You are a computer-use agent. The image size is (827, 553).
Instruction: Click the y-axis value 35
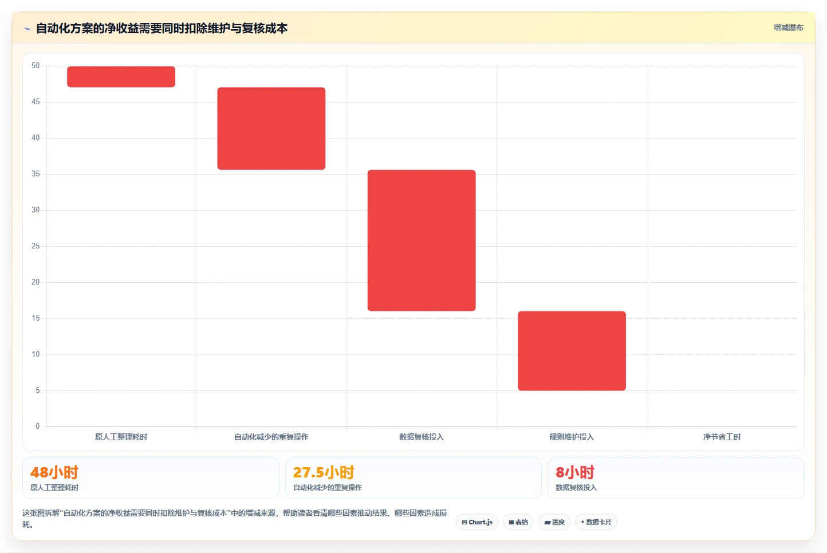pos(36,174)
